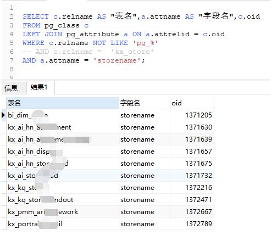Viewport: 272px width, 241px height.
Task: Click storename cell in the 1372216 row
Action: click(145, 188)
